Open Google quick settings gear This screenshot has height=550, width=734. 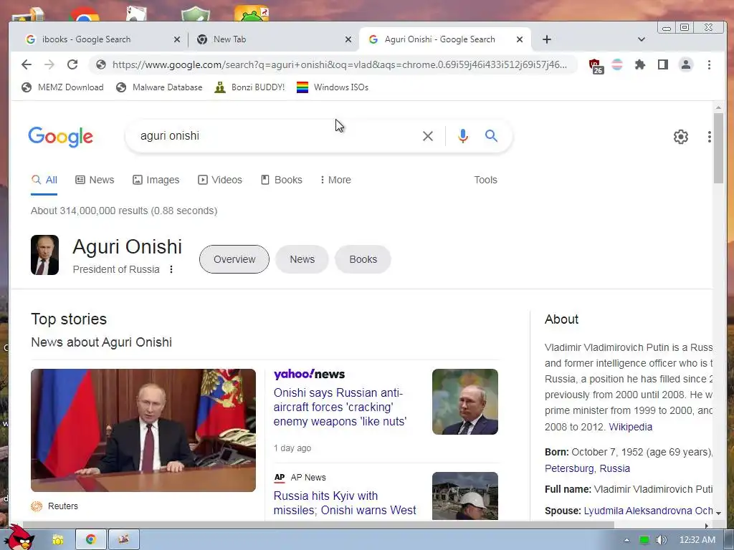tap(681, 137)
